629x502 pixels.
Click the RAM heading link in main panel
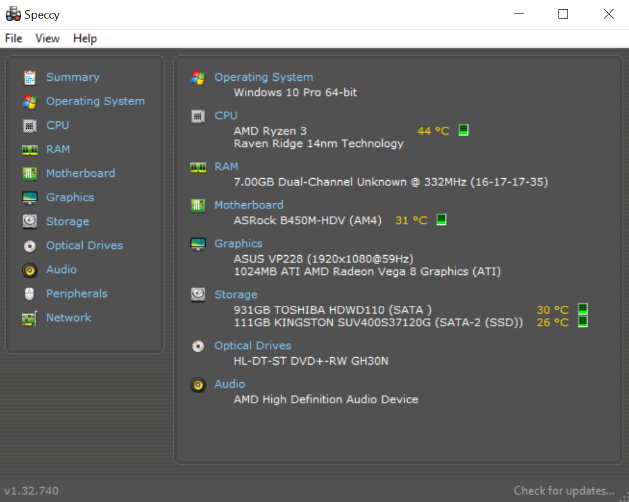click(226, 167)
